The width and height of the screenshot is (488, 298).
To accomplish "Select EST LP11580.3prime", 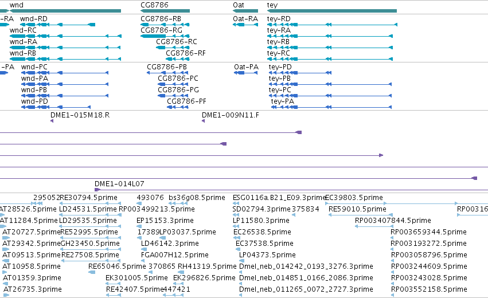I will point(261,221).
